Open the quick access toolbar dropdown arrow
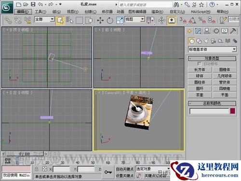The height and width of the screenshot is (181, 241). click(x=60, y=4)
